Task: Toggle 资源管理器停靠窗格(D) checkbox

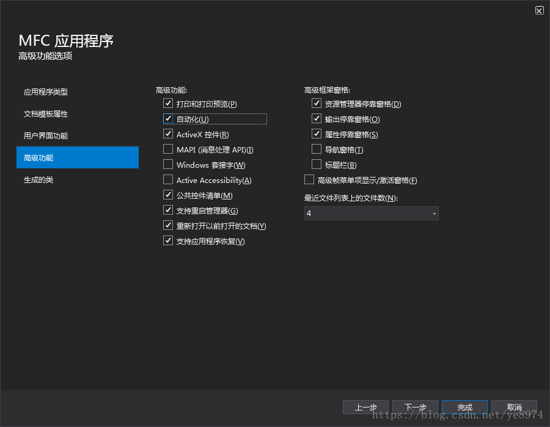Action: (317, 103)
